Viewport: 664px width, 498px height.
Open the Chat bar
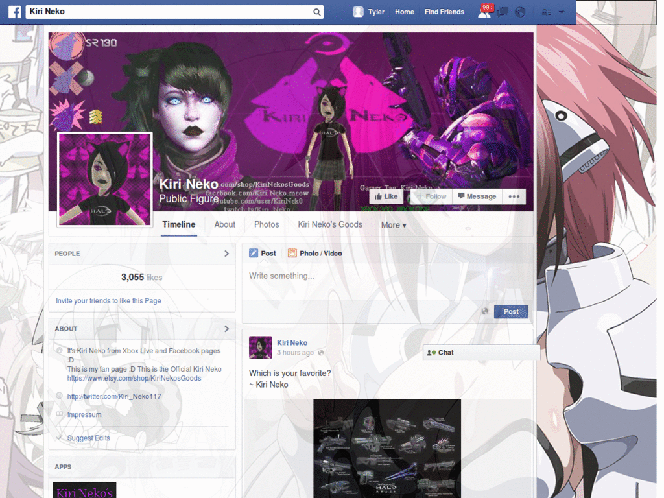coord(481,352)
